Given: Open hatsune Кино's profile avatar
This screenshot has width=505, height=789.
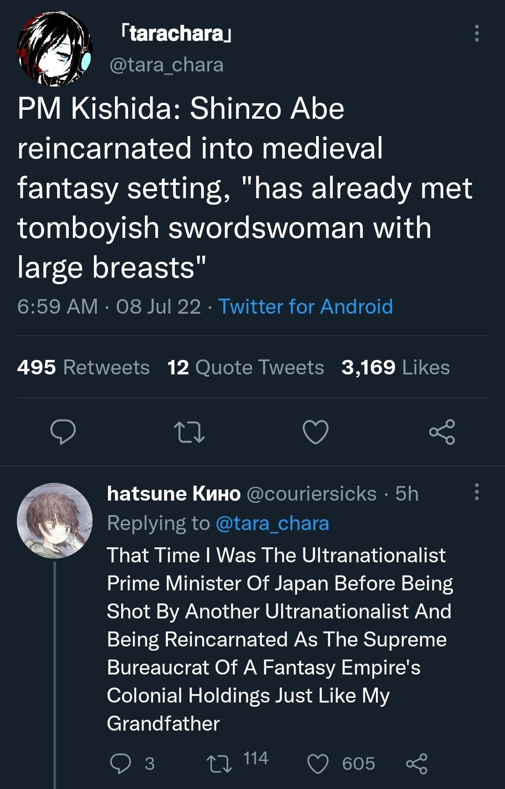Looking at the screenshot, I should click(55, 521).
